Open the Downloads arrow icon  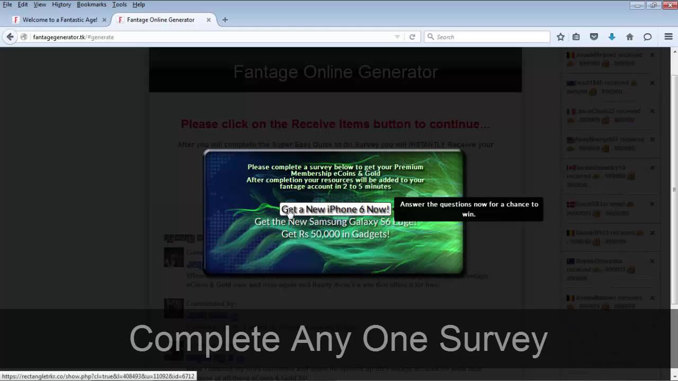click(612, 37)
